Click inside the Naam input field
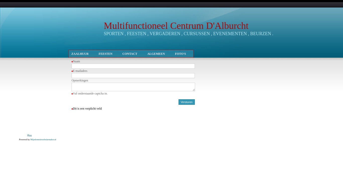Viewport: 343px width, 193px height. (x=133, y=66)
